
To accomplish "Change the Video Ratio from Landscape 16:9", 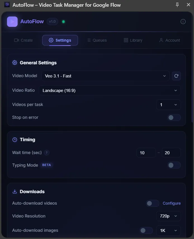I will point(110,90).
